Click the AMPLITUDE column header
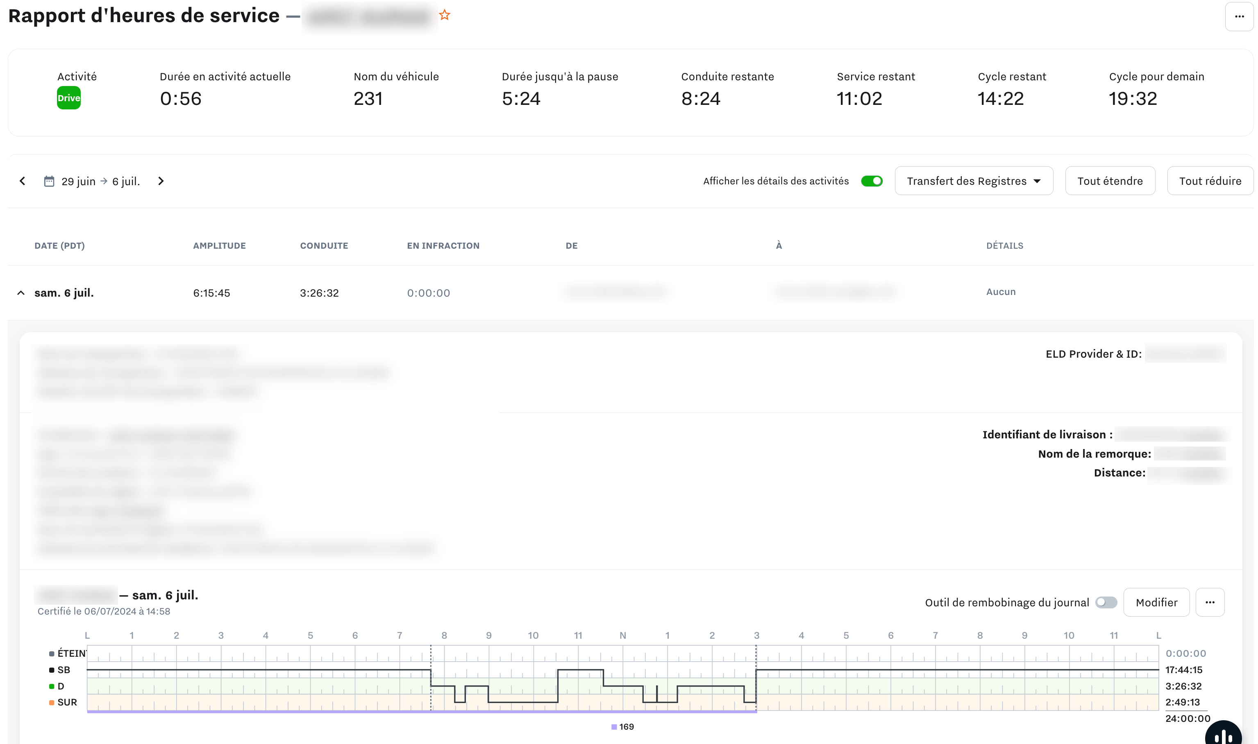 220,246
